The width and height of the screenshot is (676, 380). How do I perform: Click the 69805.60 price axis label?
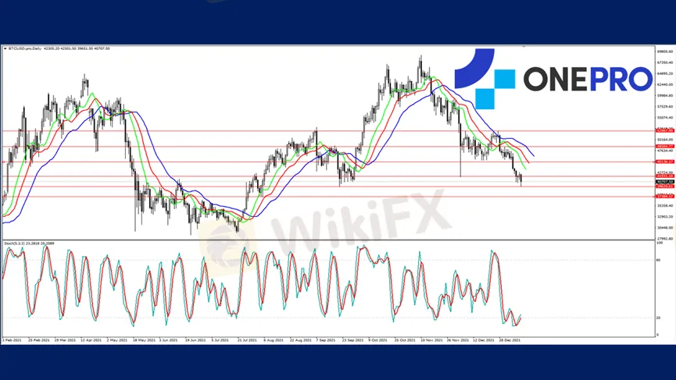point(665,51)
